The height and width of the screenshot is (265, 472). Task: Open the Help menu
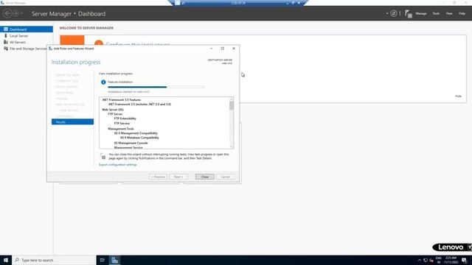point(462,13)
